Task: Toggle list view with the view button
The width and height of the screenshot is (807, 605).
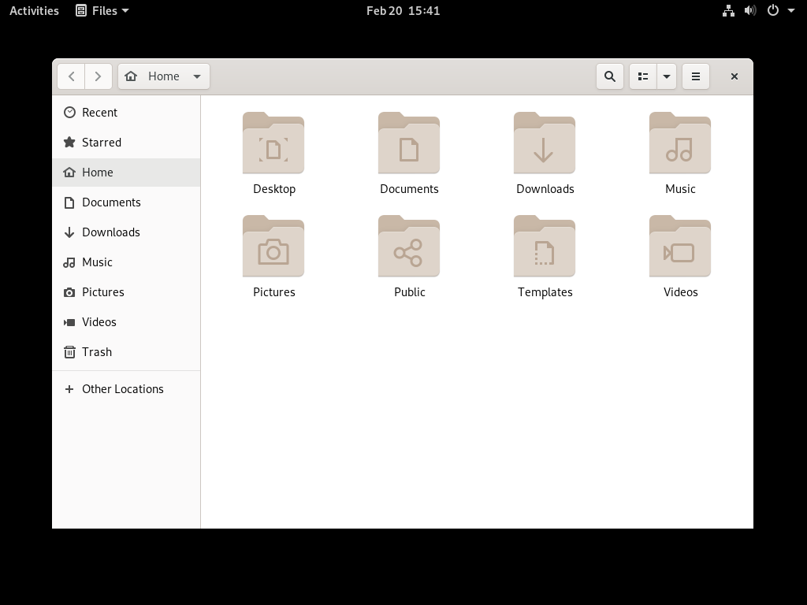Action: point(643,76)
